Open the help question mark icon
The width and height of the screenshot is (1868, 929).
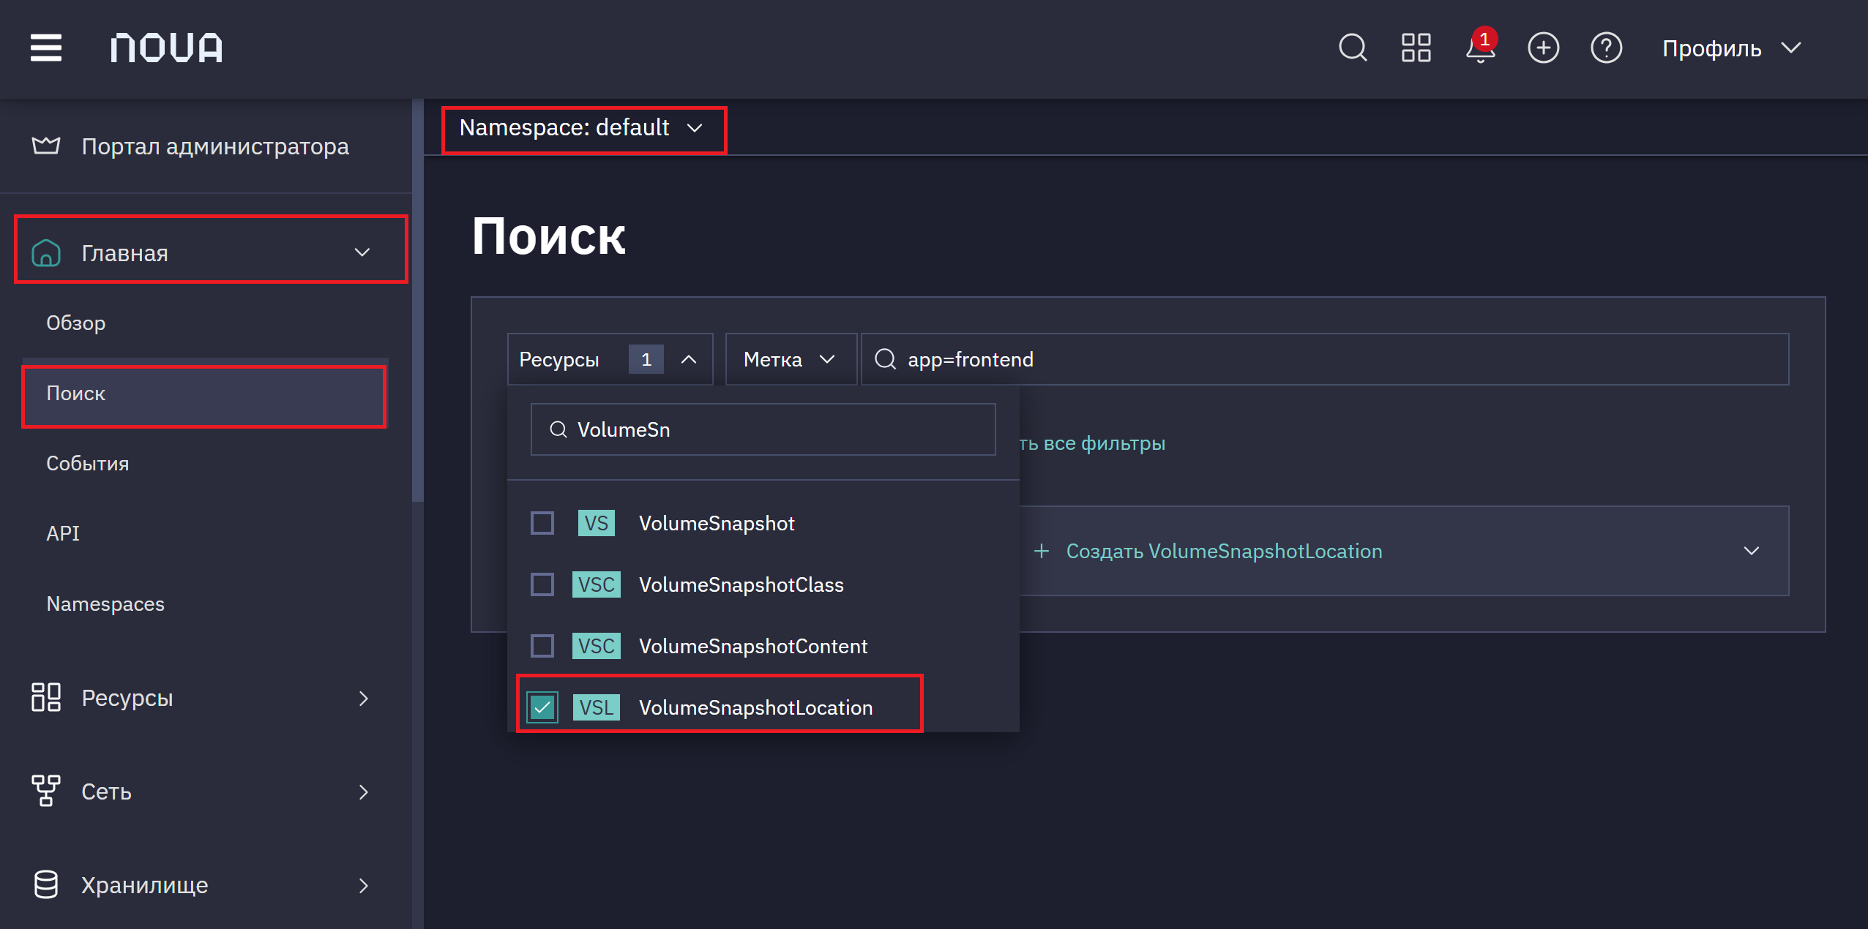(1606, 48)
